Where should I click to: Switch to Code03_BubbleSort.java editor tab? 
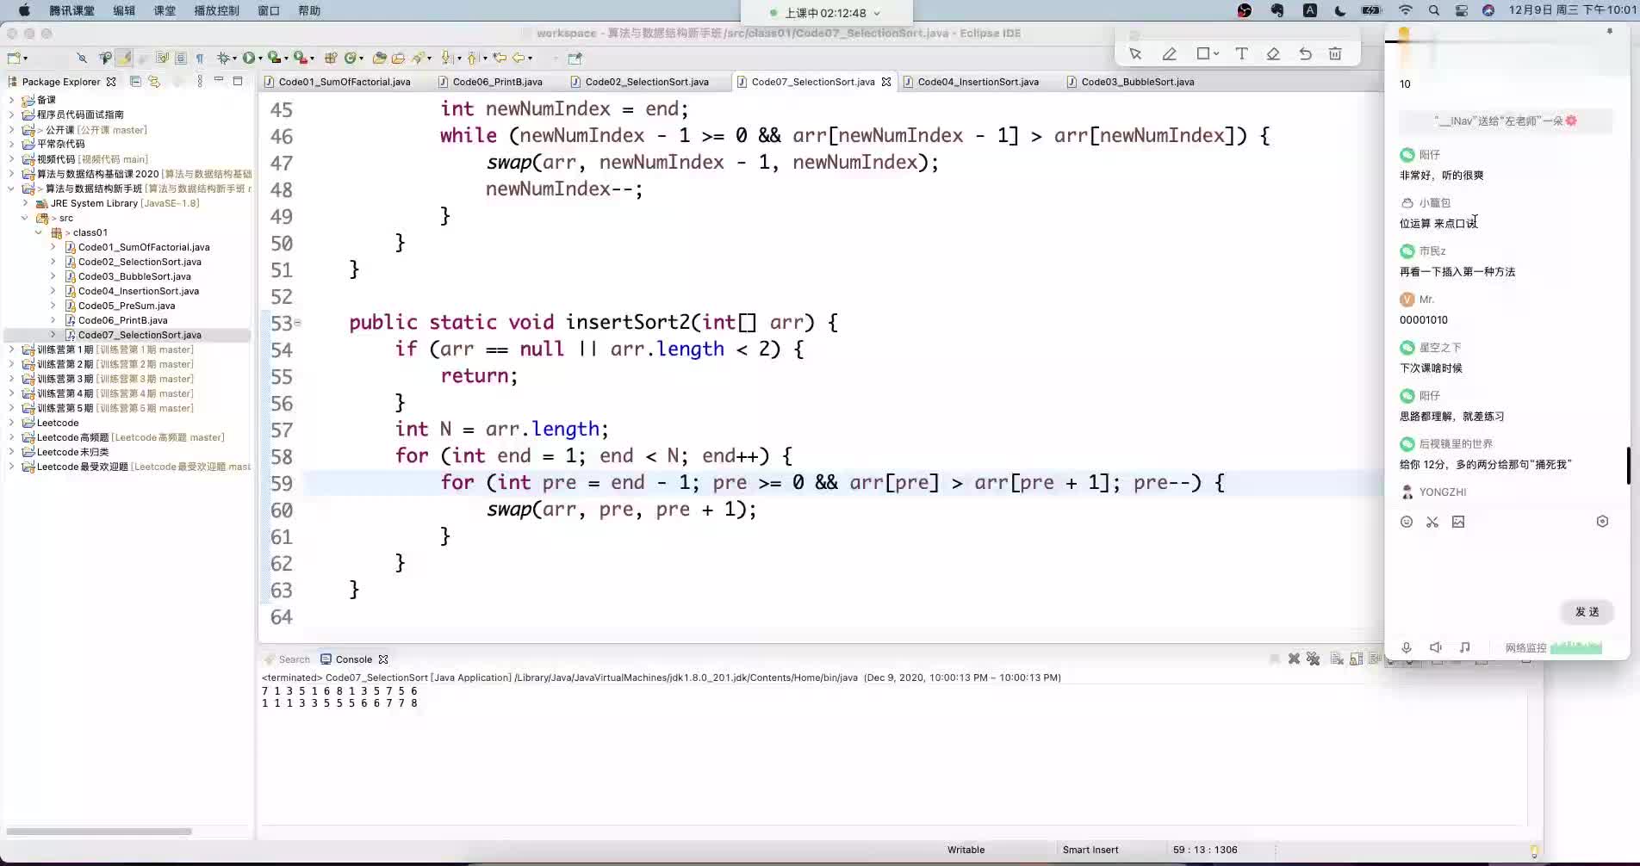point(1137,82)
